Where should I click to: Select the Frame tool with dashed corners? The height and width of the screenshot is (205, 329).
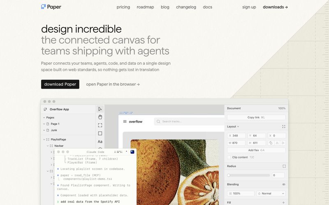pyautogui.click(x=100, y=125)
